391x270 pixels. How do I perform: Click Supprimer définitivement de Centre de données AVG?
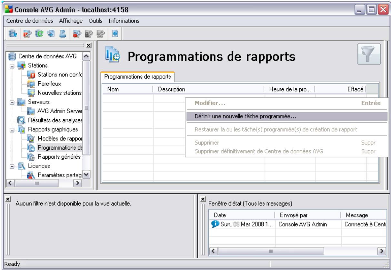tap(286, 152)
